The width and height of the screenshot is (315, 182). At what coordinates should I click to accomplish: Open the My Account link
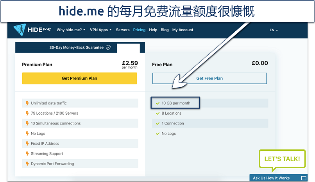(x=183, y=30)
